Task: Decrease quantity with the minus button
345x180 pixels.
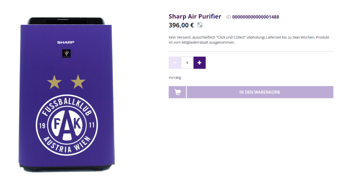Action: (x=175, y=63)
